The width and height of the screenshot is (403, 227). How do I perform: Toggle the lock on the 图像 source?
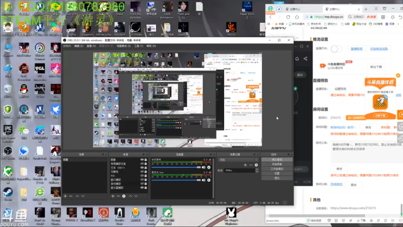(146, 160)
